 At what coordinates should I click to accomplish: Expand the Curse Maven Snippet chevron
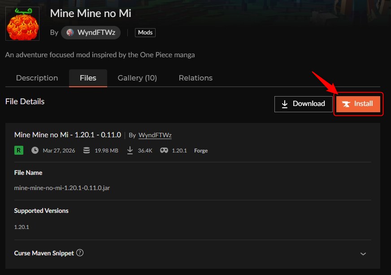363,254
